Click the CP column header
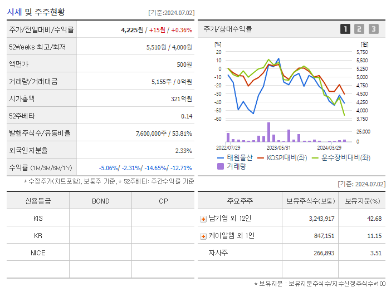391x292 pixels. coord(163,201)
